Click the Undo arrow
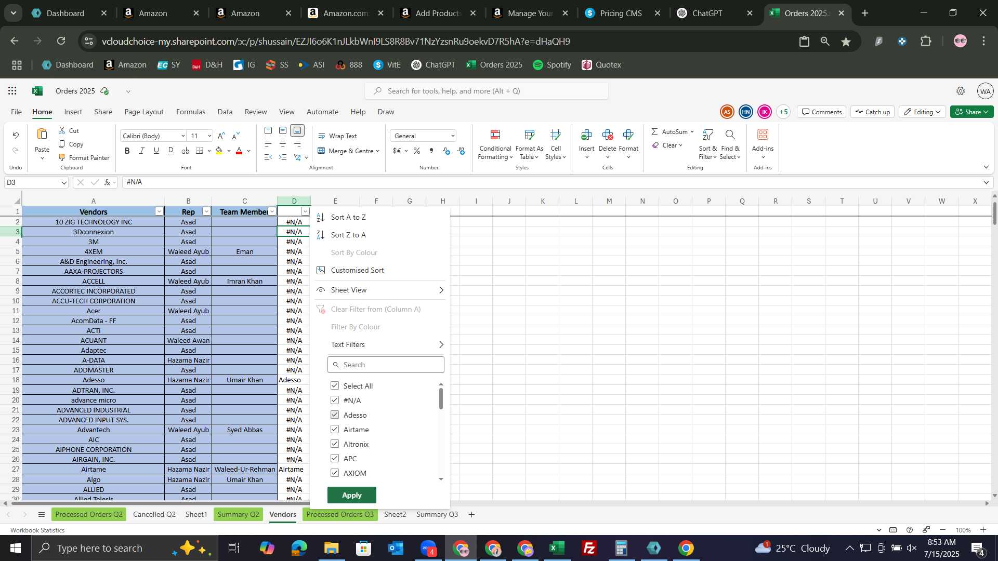998x561 pixels. pos(16,135)
